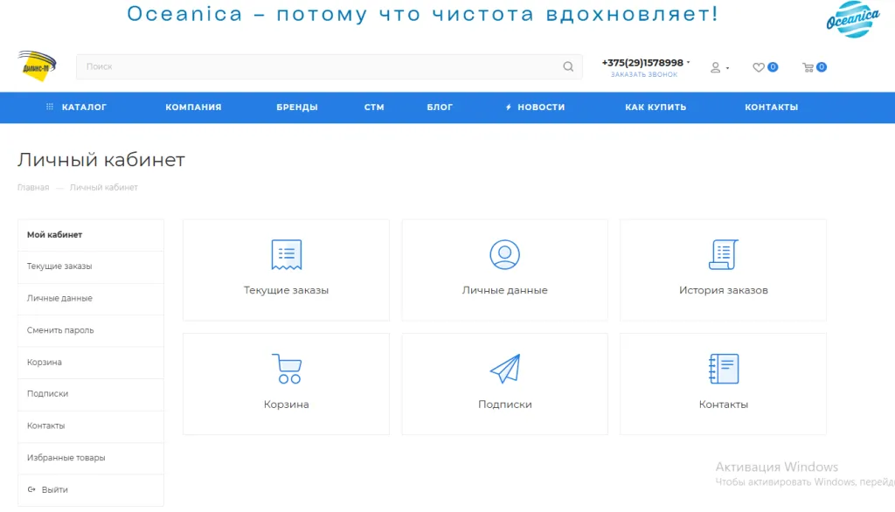Open the wishlist heart icon

pos(759,67)
